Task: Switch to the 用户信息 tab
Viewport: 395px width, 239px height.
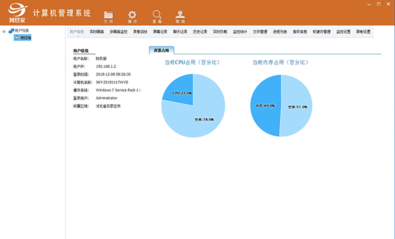Action: click(x=76, y=32)
